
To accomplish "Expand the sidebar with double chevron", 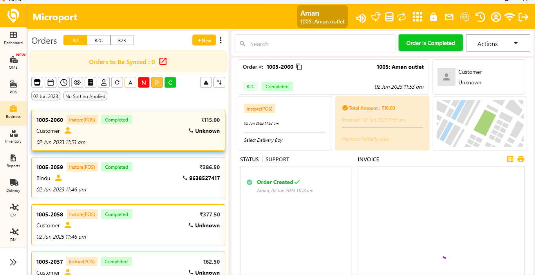I will point(13,262).
